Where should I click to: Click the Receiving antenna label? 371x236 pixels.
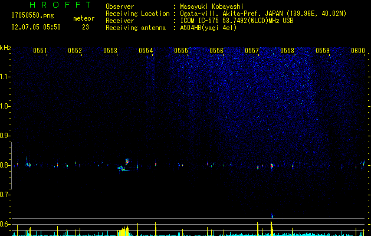pyautogui.click(x=136, y=28)
